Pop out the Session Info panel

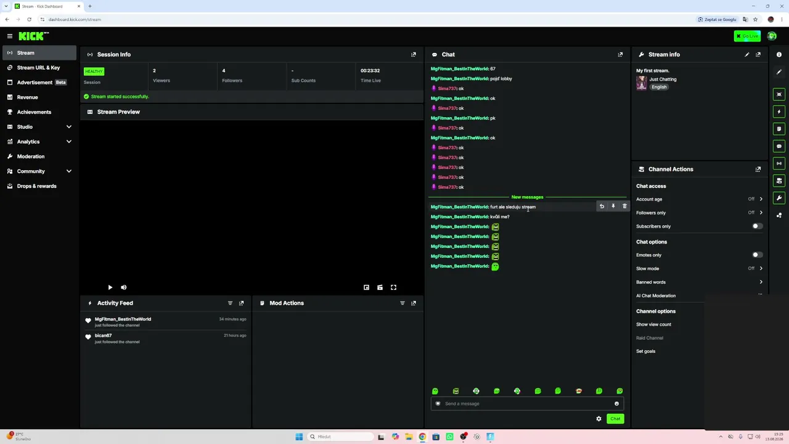click(x=414, y=54)
